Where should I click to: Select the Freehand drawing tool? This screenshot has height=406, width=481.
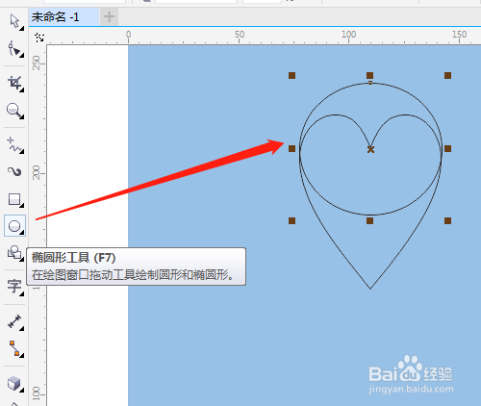click(x=14, y=144)
